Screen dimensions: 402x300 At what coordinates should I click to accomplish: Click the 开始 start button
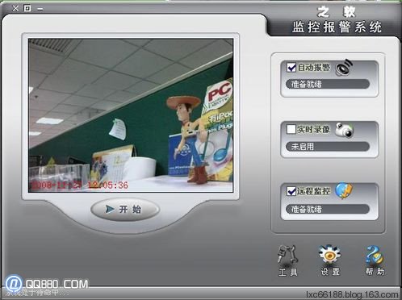(x=125, y=210)
